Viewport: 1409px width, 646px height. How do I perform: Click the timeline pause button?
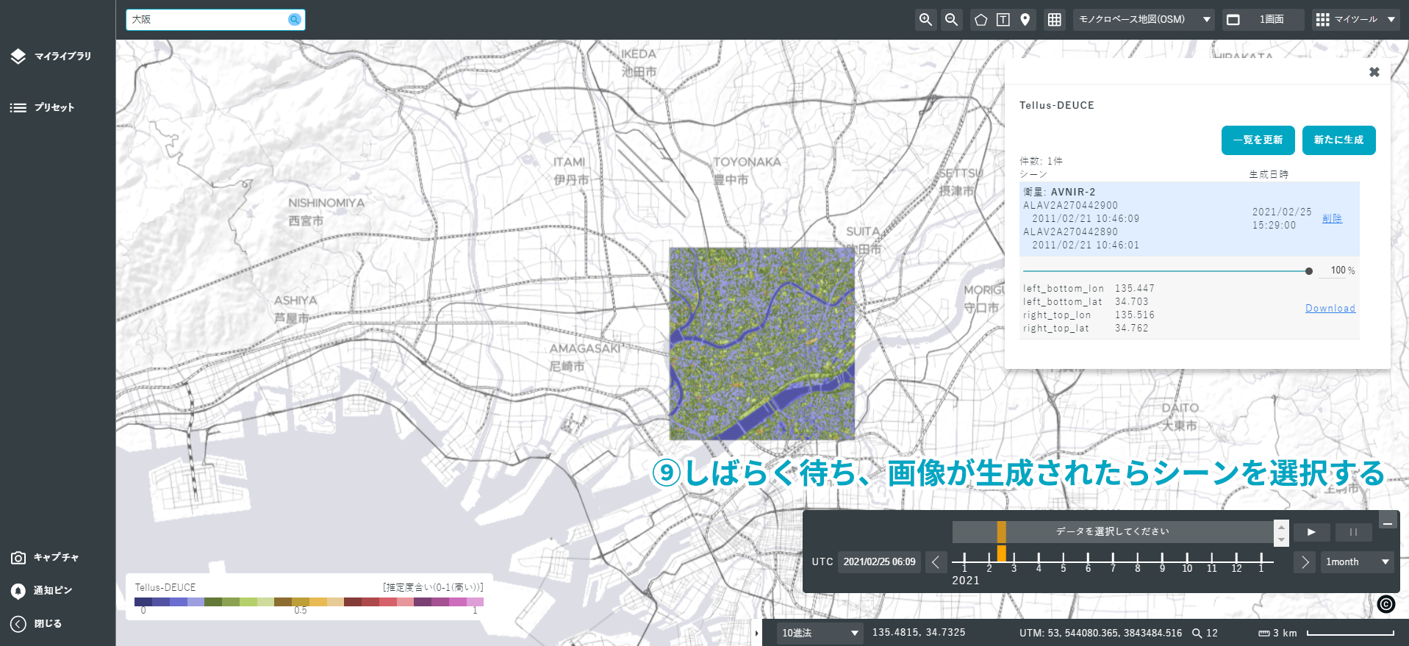pos(1353,532)
